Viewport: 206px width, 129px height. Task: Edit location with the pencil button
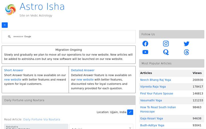tap(130, 112)
